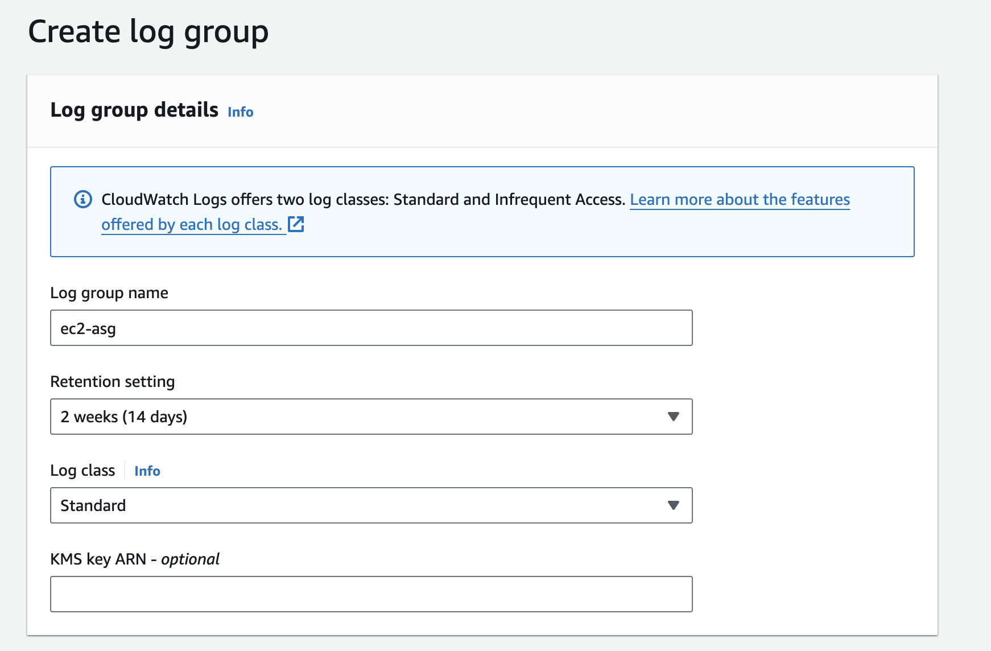This screenshot has height=651, width=991.
Task: Focus the Log group name field containing ec2-asg
Action: (371, 328)
